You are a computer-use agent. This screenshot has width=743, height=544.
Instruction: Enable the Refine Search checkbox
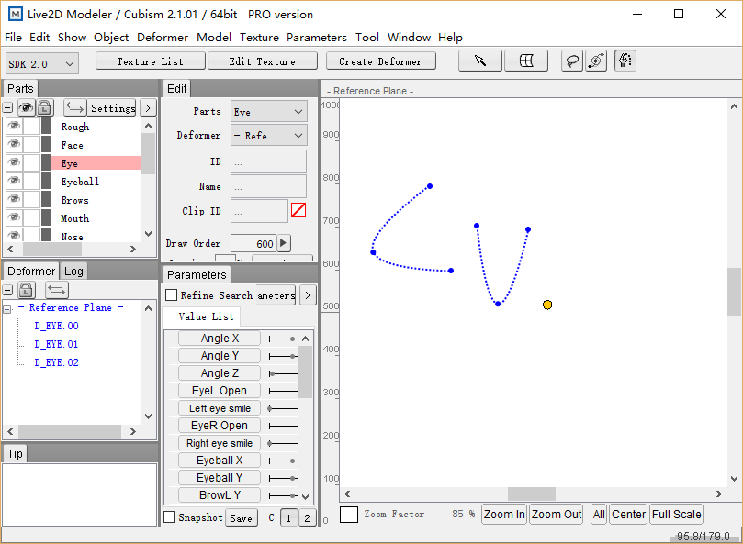click(171, 295)
